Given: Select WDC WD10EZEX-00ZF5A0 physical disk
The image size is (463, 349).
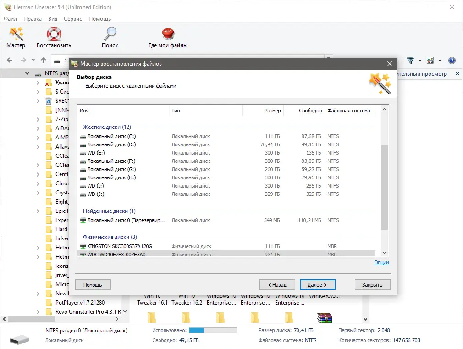Looking at the screenshot, I should (226, 254).
